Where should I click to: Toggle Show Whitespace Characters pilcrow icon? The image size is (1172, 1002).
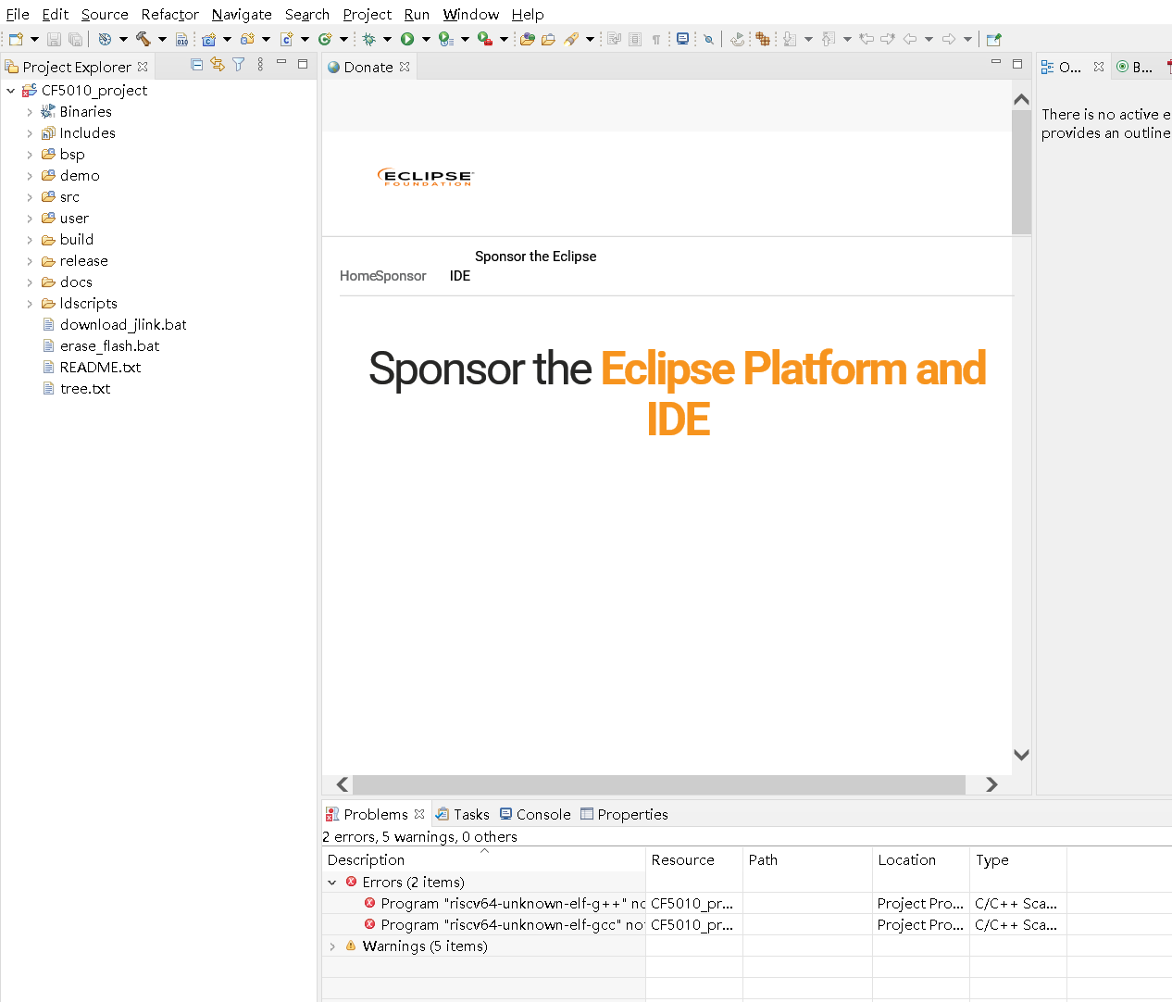click(x=656, y=39)
